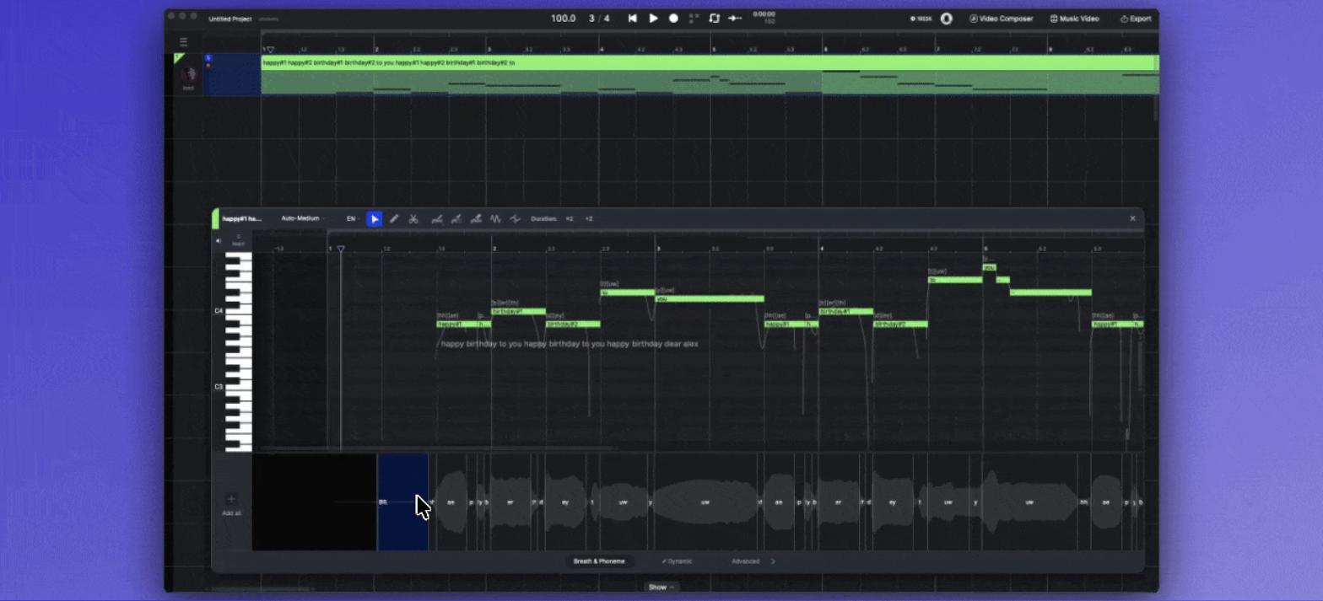The width and height of the screenshot is (1323, 601).
Task: Click the note editor playhead marker
Action: click(x=341, y=250)
